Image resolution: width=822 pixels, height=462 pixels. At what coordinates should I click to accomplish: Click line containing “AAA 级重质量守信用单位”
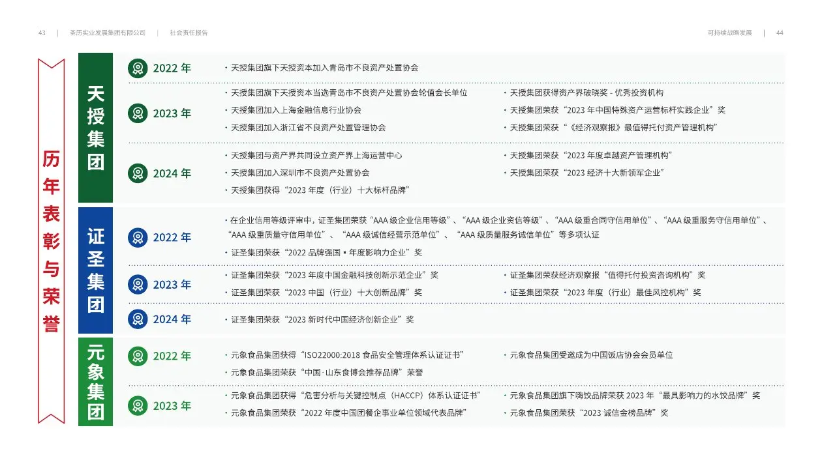(413, 235)
